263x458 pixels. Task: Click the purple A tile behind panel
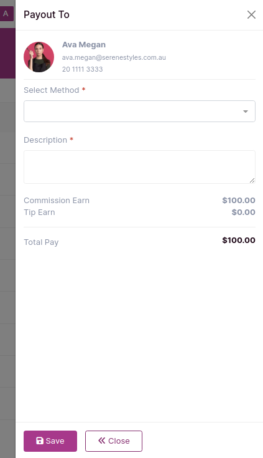[6, 14]
